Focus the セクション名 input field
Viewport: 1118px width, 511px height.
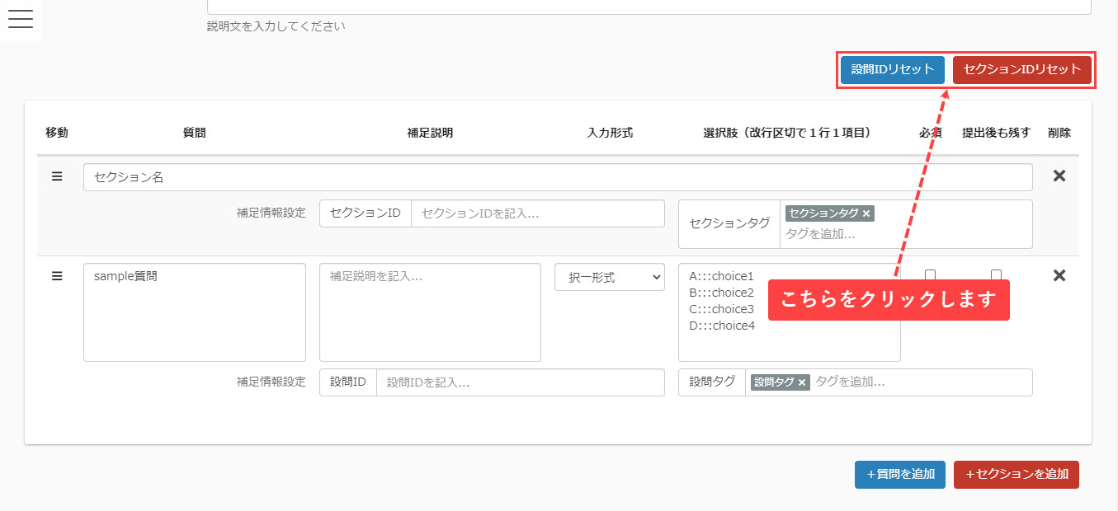pos(557,177)
